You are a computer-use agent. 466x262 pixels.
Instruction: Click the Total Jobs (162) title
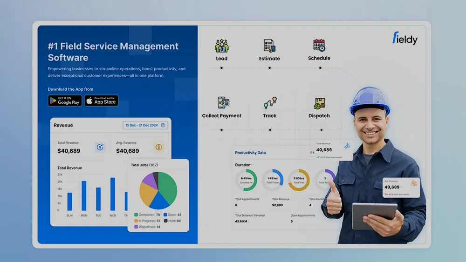144,165
